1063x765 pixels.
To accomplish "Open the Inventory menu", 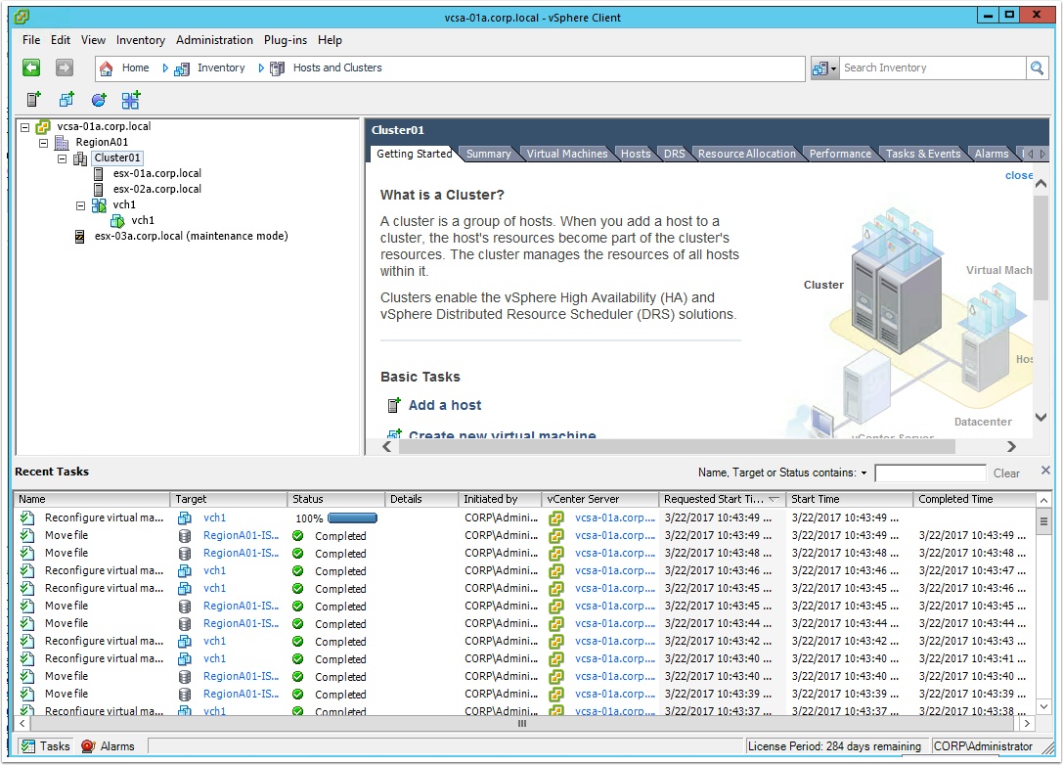I will pyautogui.click(x=141, y=40).
